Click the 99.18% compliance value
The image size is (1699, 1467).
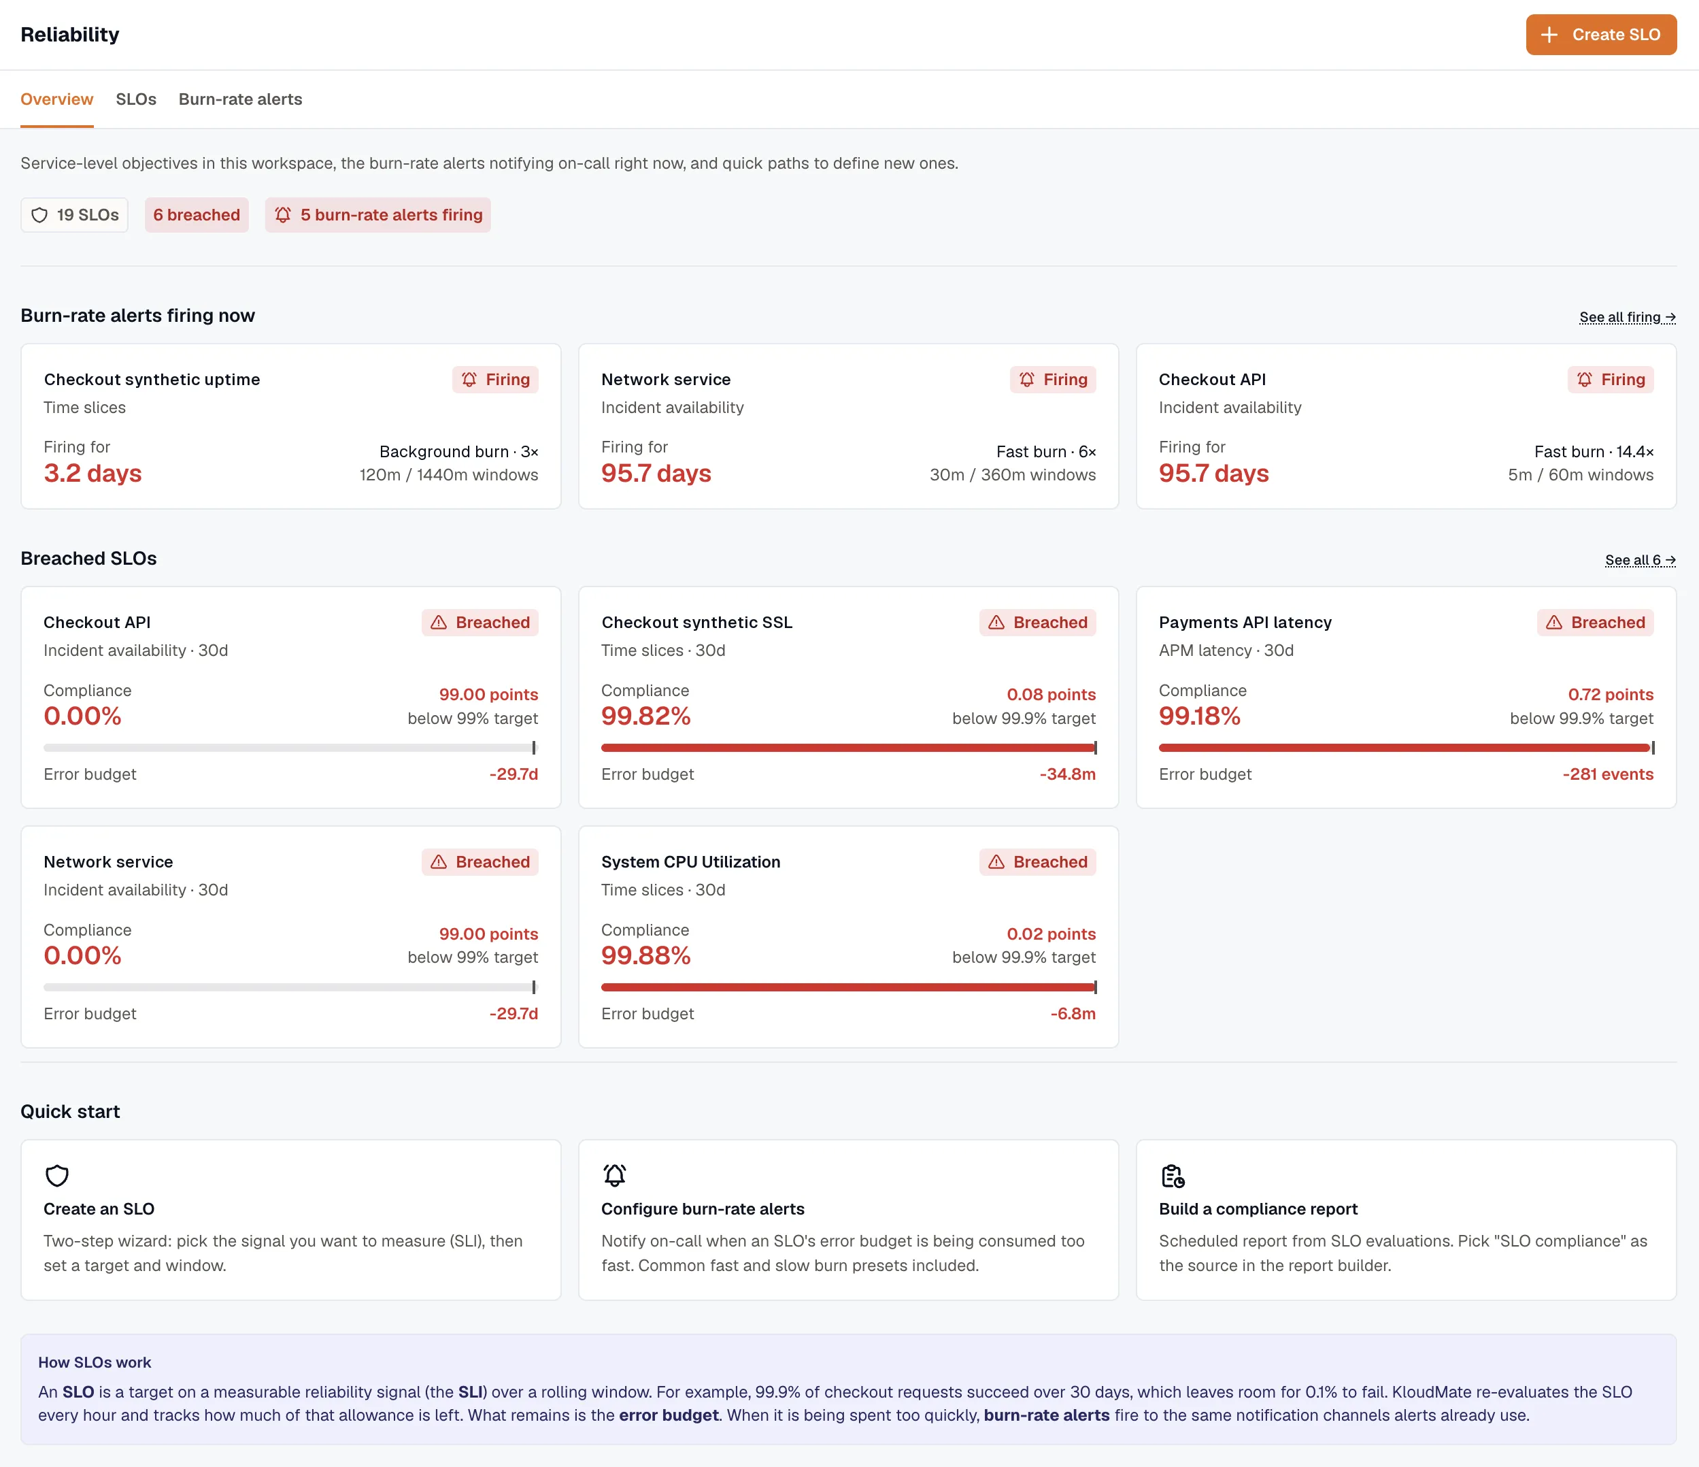[x=1200, y=716]
